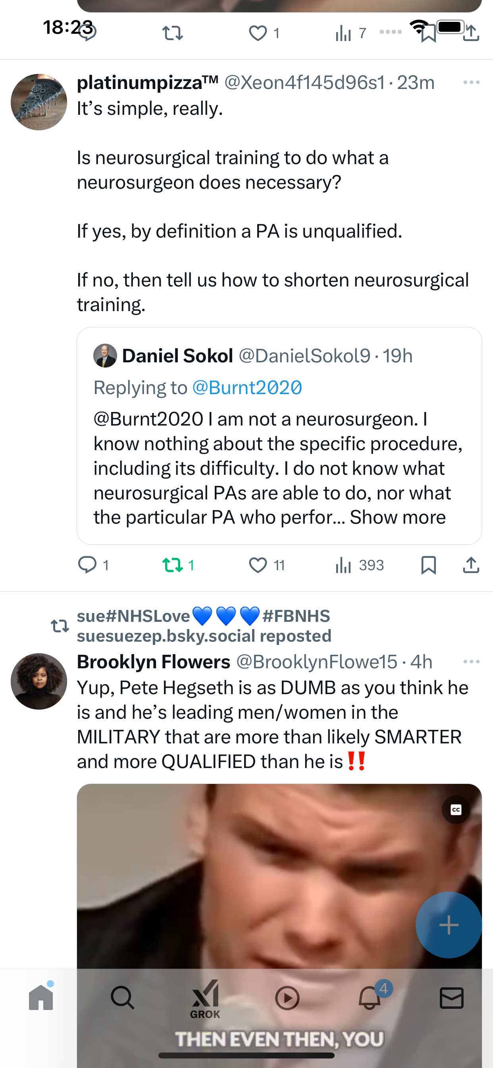The image size is (493, 1068).
Task: Open the video play tab icon
Action: (x=287, y=998)
